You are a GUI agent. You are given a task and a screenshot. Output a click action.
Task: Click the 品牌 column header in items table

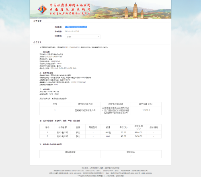[78, 127]
